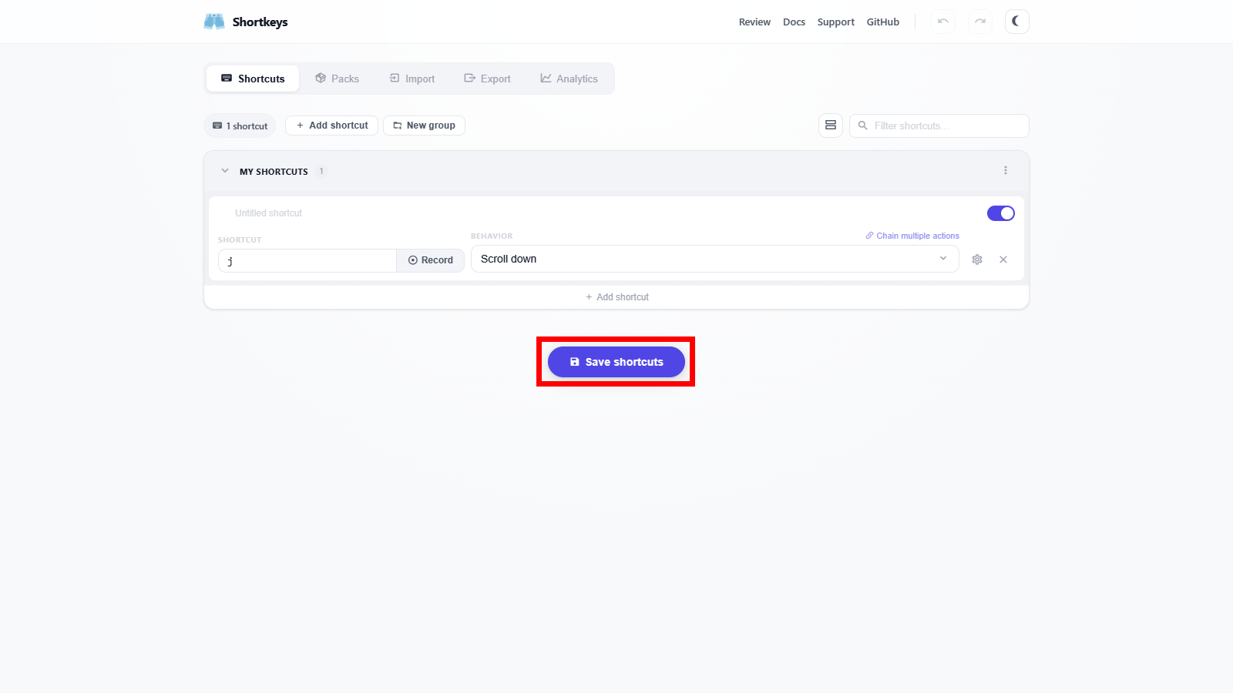Image resolution: width=1233 pixels, height=693 pixels.
Task: Delete the shortcut with the X icon
Action: click(1003, 259)
